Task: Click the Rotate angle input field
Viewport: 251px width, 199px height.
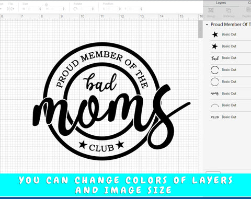Action: tap(85, 9)
